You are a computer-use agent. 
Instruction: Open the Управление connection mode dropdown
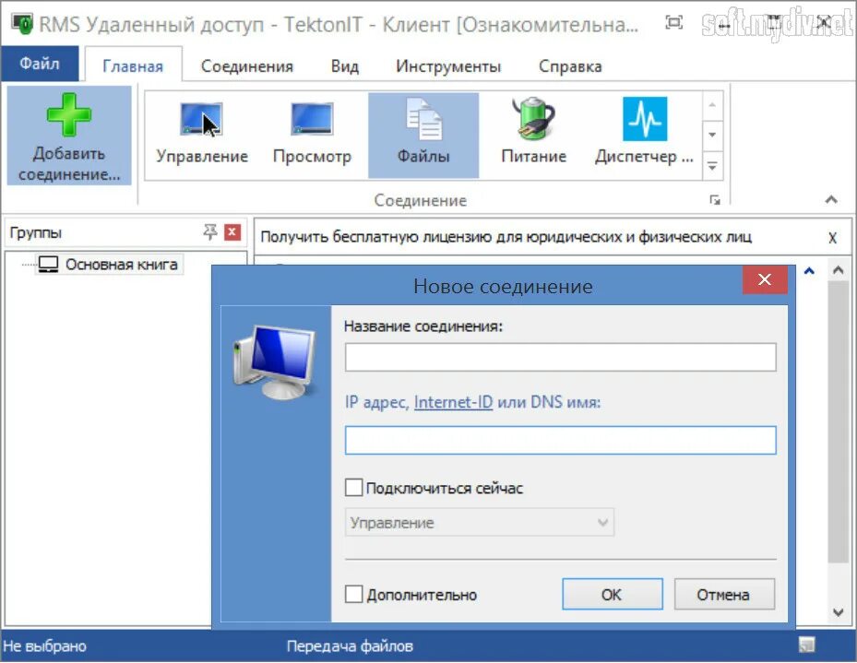pyautogui.click(x=480, y=523)
